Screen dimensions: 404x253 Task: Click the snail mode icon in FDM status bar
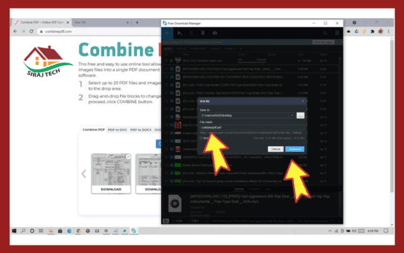[166, 221]
